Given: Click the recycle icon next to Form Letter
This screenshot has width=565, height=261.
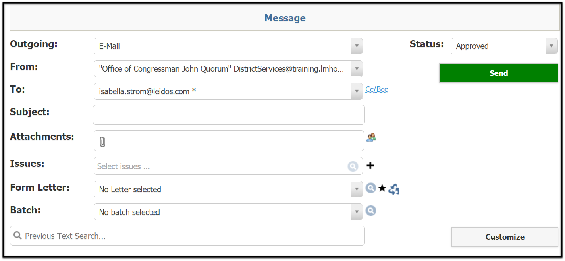Looking at the screenshot, I should [x=393, y=189].
